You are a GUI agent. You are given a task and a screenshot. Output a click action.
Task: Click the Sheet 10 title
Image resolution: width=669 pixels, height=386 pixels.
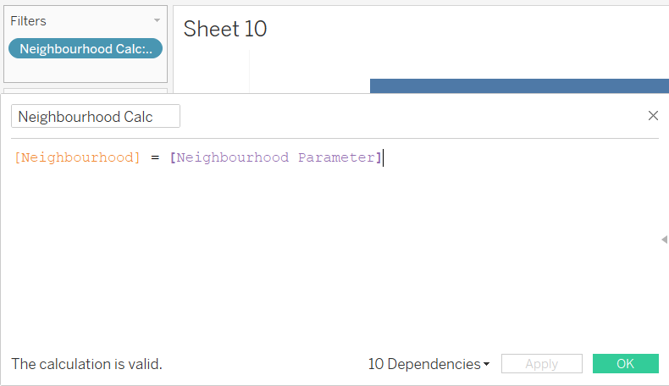(x=225, y=29)
